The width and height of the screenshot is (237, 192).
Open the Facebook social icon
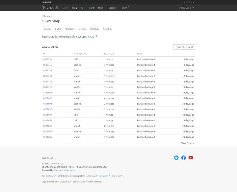(183, 158)
